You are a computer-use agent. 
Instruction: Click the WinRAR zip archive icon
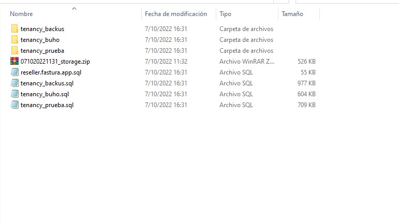[14, 62]
